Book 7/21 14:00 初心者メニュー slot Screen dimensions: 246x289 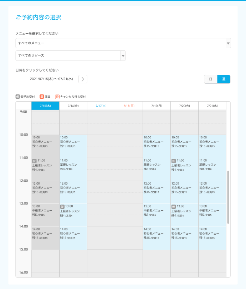coord(212,238)
